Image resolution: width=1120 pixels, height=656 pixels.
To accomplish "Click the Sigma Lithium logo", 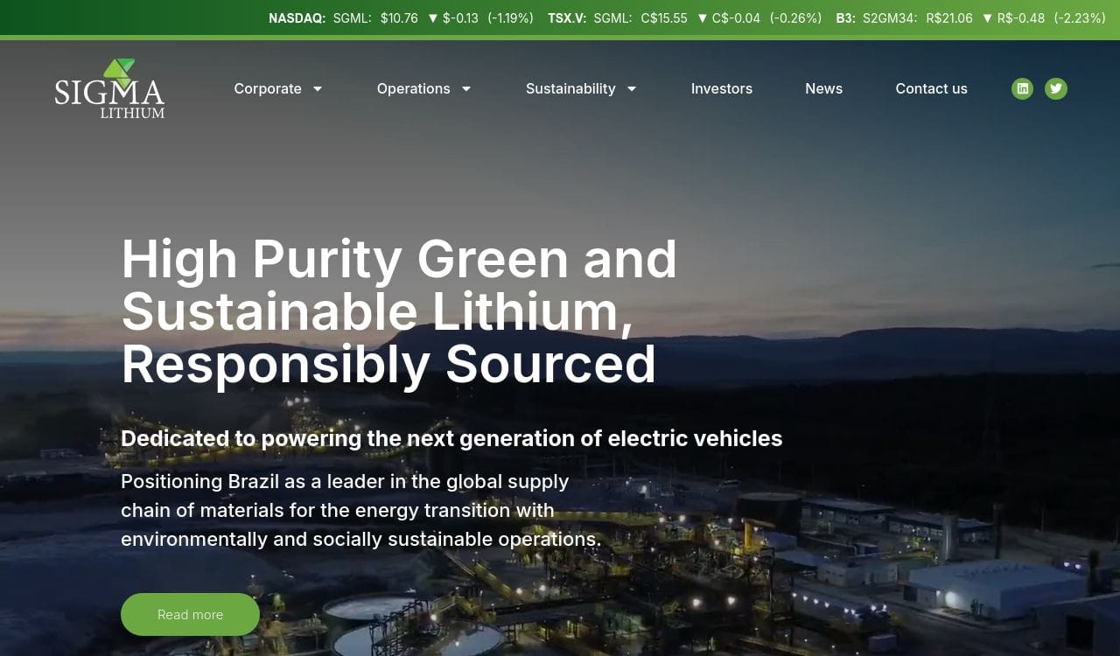I will click(x=109, y=88).
